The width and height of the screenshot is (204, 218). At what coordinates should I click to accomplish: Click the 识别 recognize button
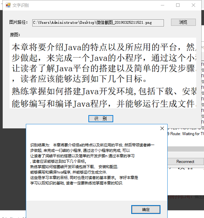pos(101,119)
